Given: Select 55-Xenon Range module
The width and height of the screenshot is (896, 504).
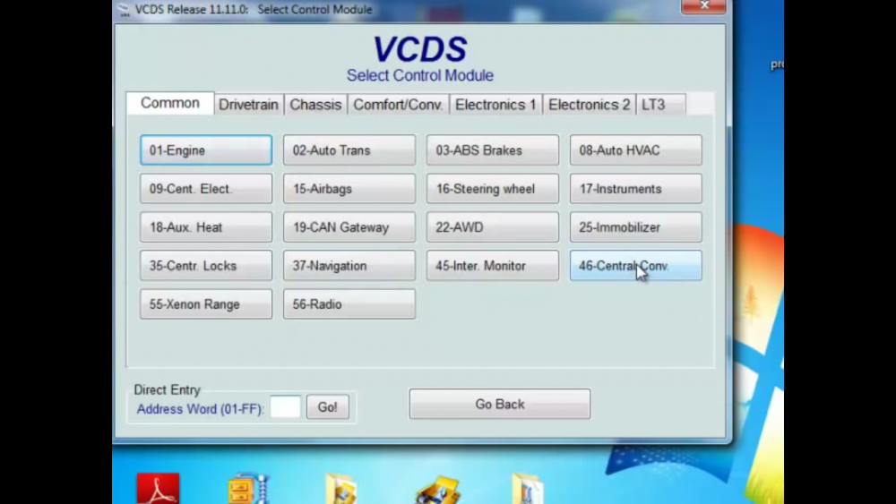Looking at the screenshot, I should coord(206,304).
